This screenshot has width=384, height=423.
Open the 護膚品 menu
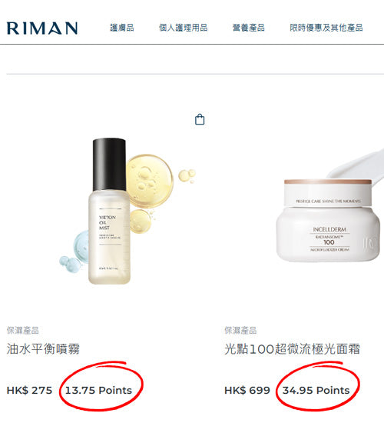tap(122, 28)
